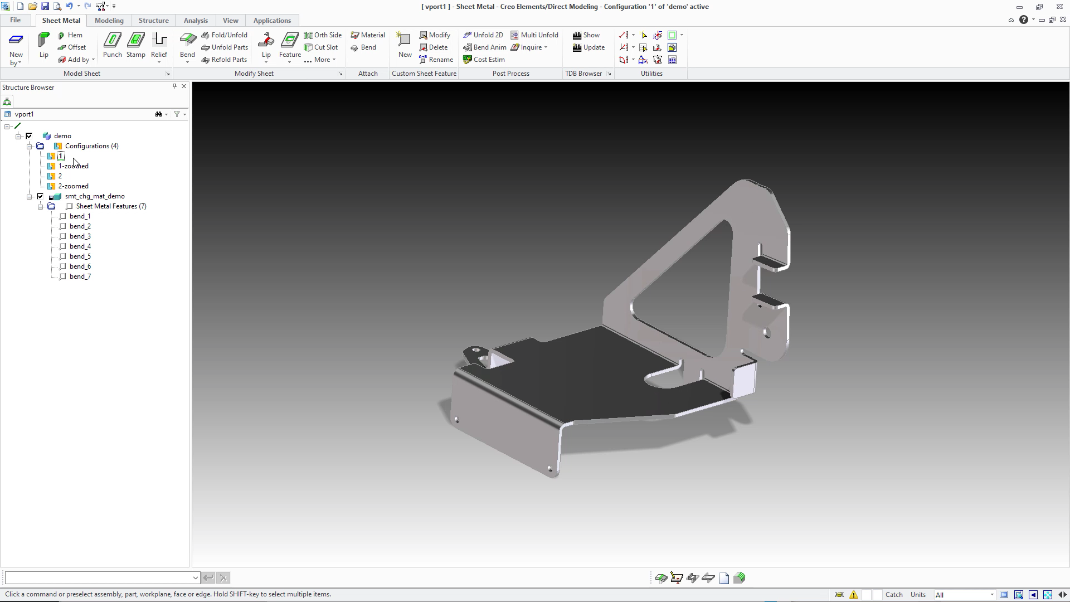This screenshot has width=1070, height=602.
Task: Click Unfold 2D in Post Process
Action: pos(483,35)
